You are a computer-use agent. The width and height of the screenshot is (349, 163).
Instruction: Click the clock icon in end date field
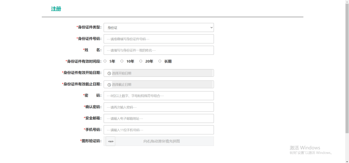(109, 85)
